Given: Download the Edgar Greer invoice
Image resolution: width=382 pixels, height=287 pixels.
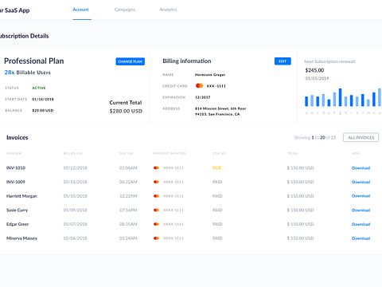Looking at the screenshot, I should click(361, 224).
